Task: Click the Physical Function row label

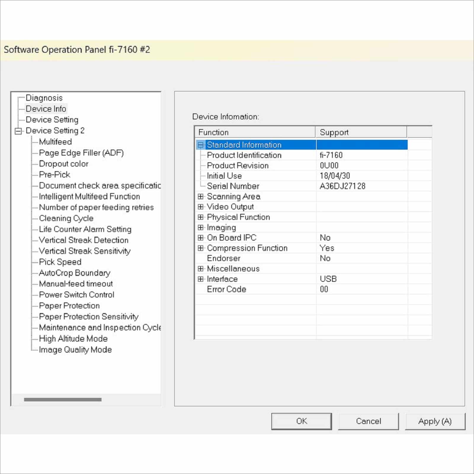Action: [238, 217]
